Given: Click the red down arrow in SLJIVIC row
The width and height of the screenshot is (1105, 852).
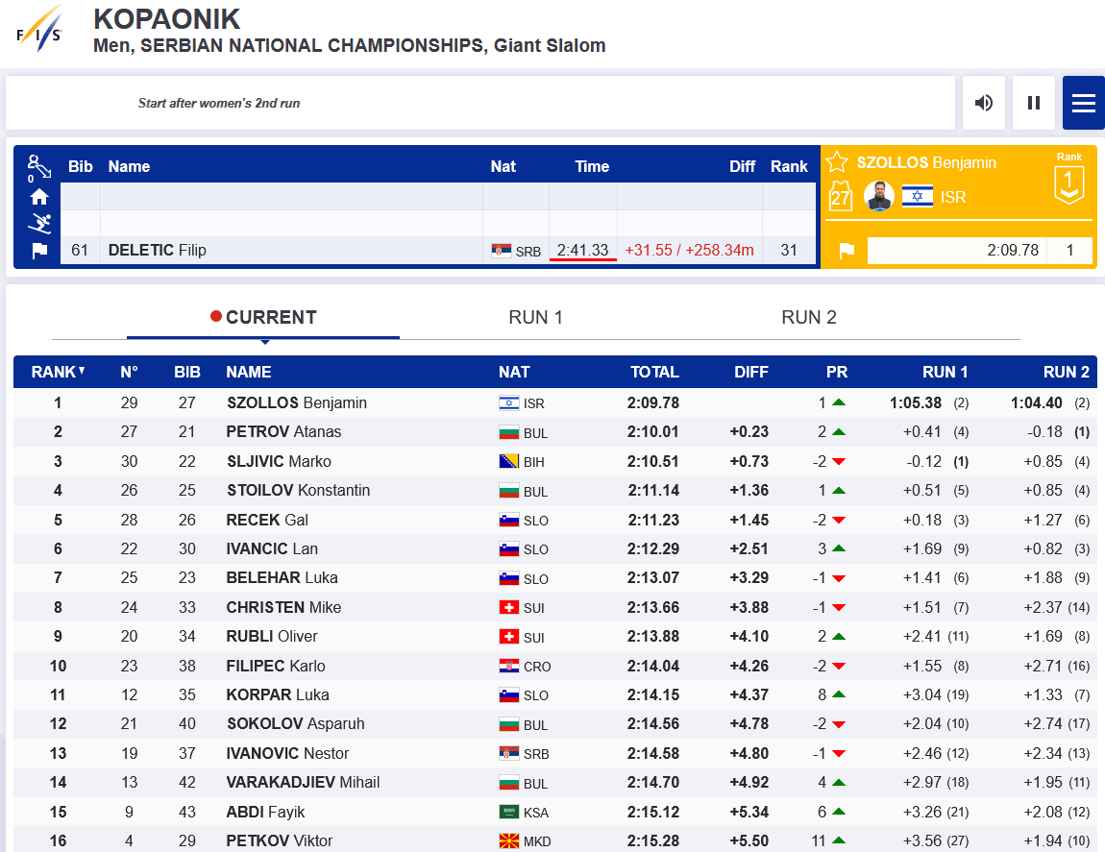Looking at the screenshot, I should click(839, 462).
